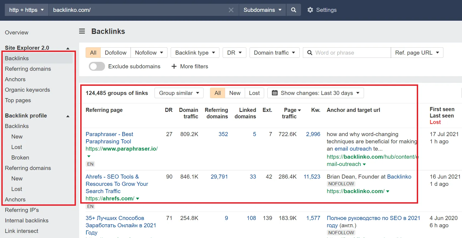
Task: Select the Lost links filter tab
Action: pos(254,93)
